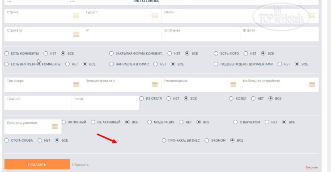Open the Курорт list icon

tap(155, 16)
